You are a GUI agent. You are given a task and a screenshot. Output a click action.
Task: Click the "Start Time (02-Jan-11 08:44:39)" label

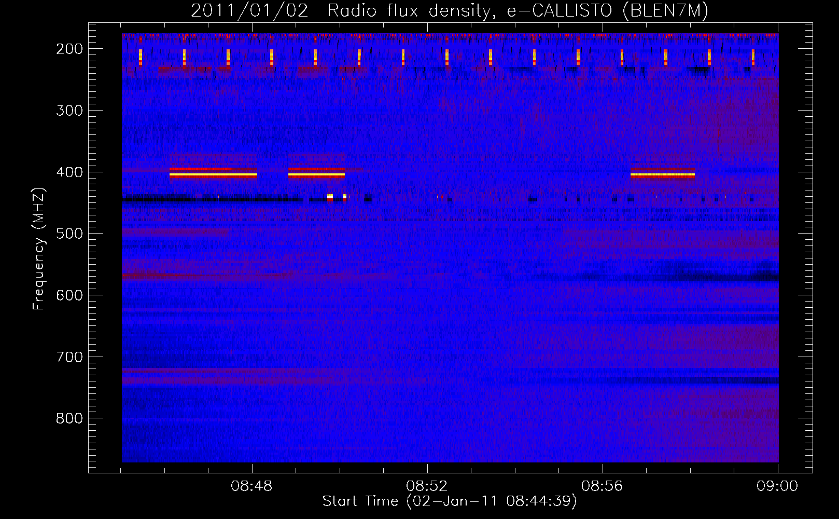(x=449, y=501)
